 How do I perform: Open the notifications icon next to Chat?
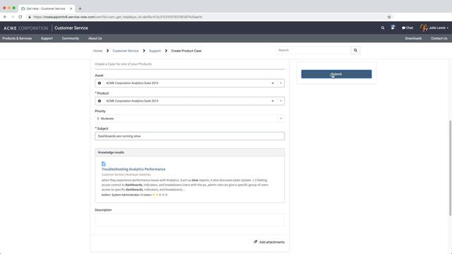pos(393,28)
